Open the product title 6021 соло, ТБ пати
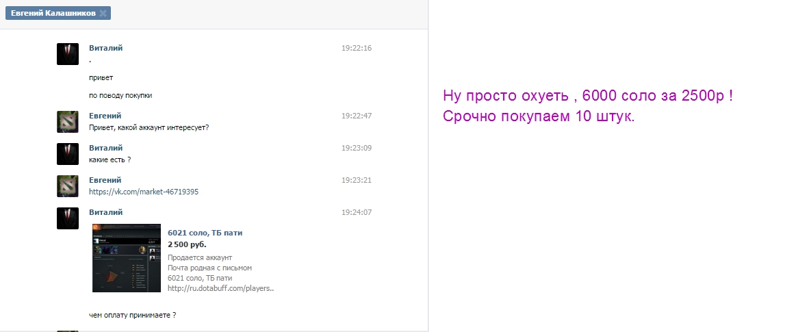The height and width of the screenshot is (332, 809). 205,233
